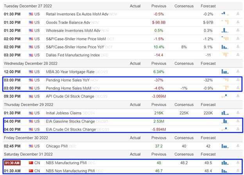Click the red 01:30 AM time badge
Viewport: 244px width, 175px height.
pyautogui.click(x=13, y=163)
